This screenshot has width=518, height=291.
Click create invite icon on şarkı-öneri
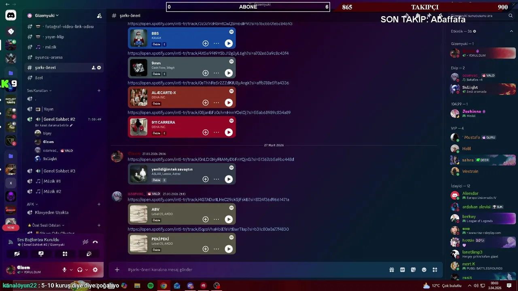tap(93, 67)
